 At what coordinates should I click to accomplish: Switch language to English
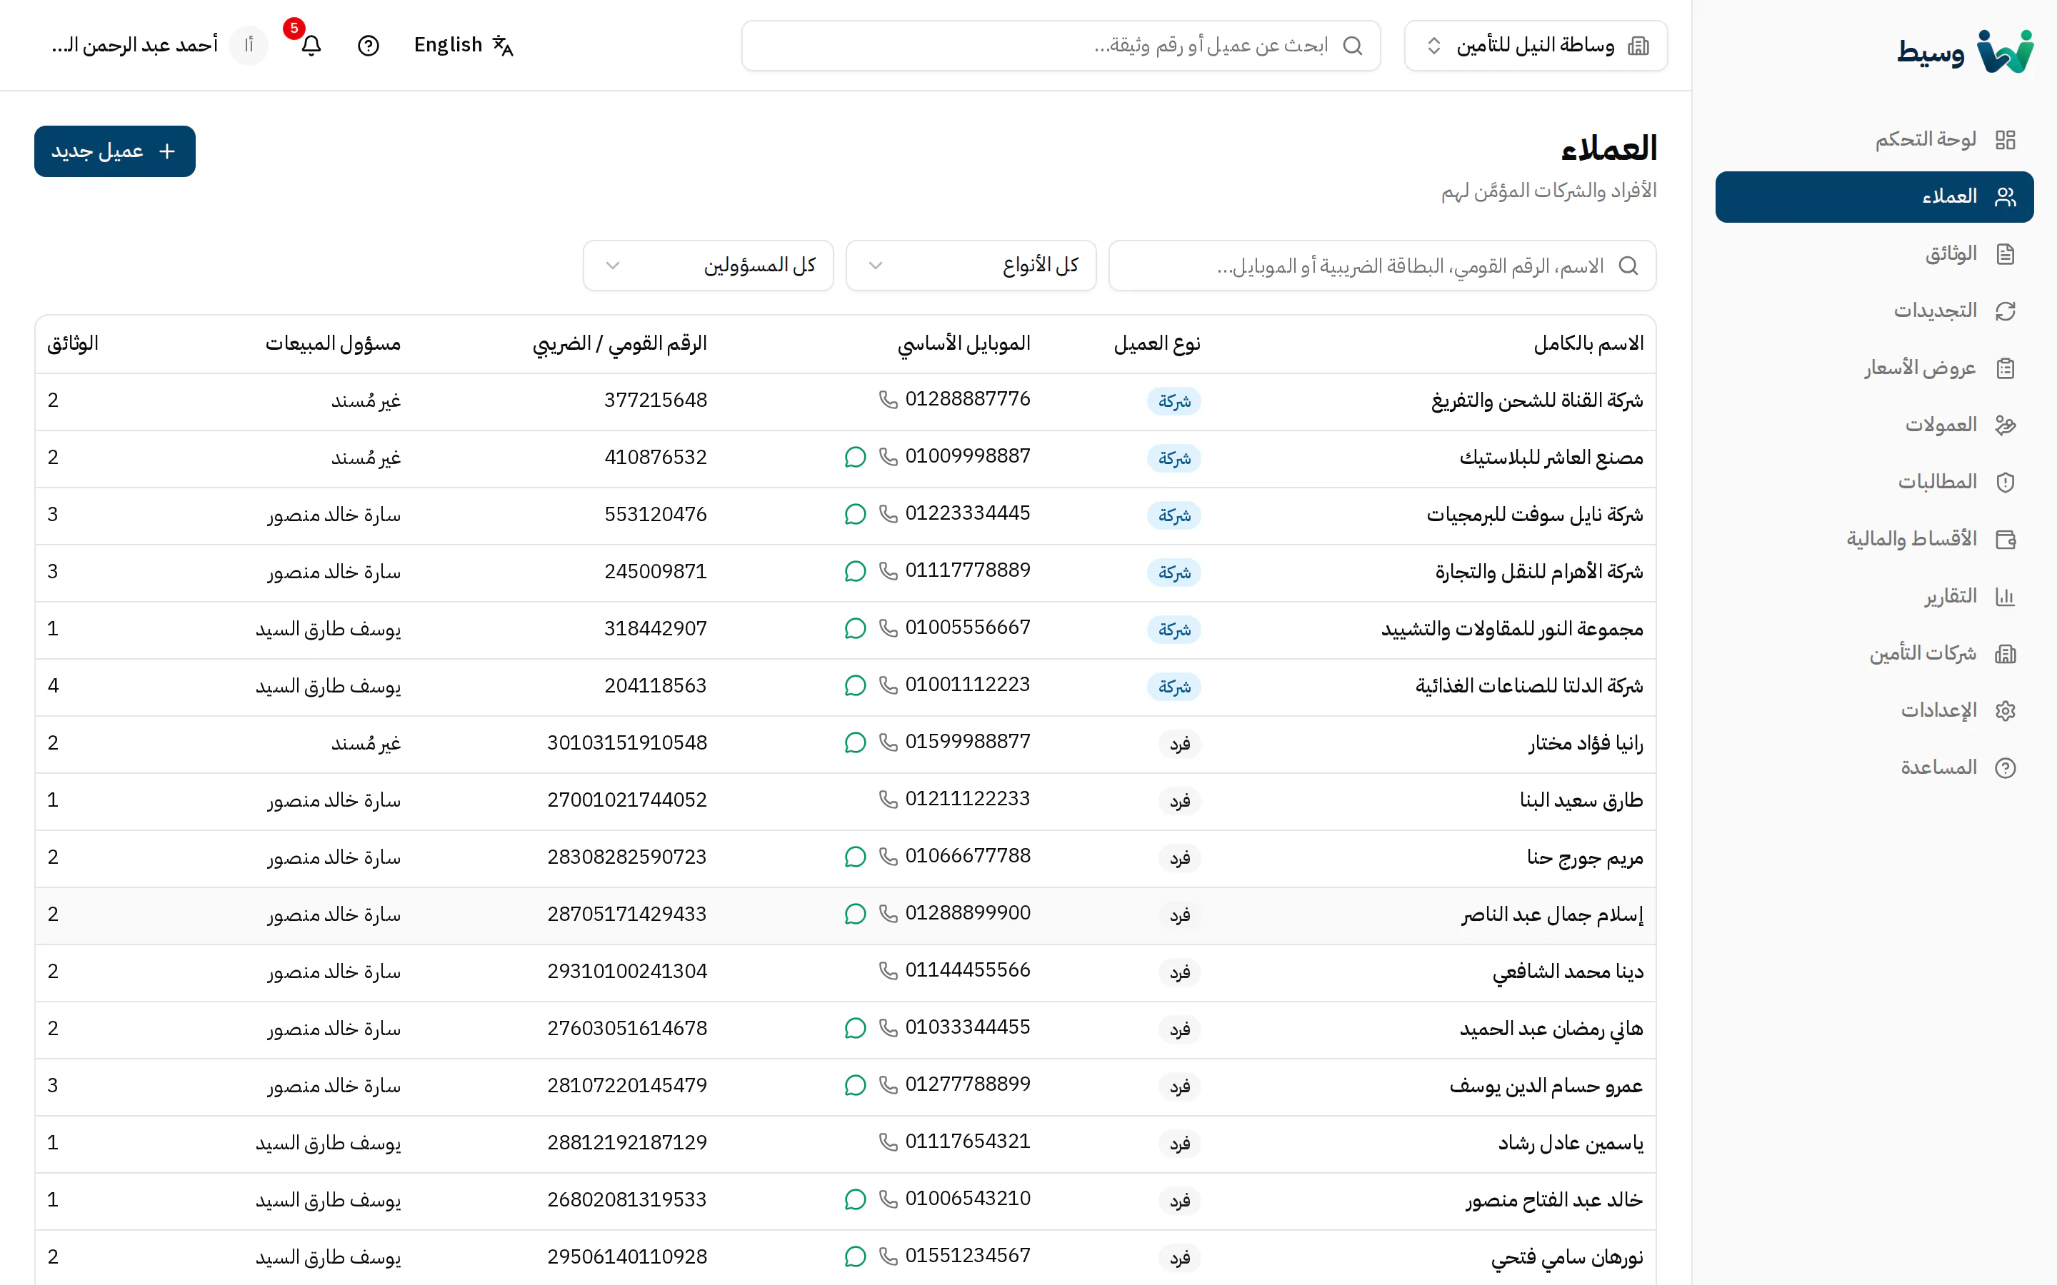pyautogui.click(x=464, y=45)
